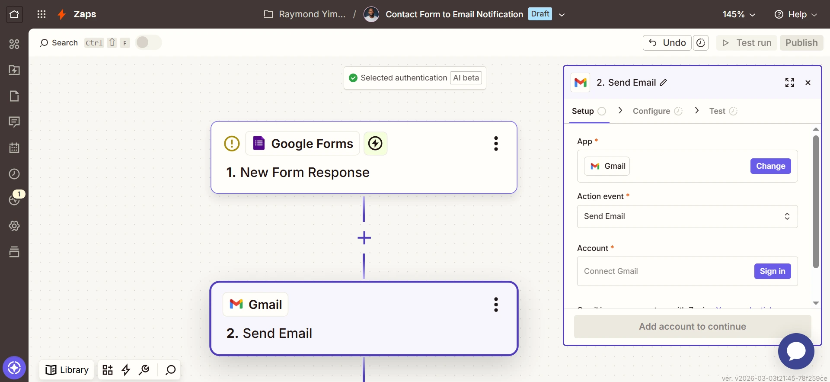This screenshot has height=382, width=830.
Task: Open settings gear in left sidebar
Action: pos(14,226)
